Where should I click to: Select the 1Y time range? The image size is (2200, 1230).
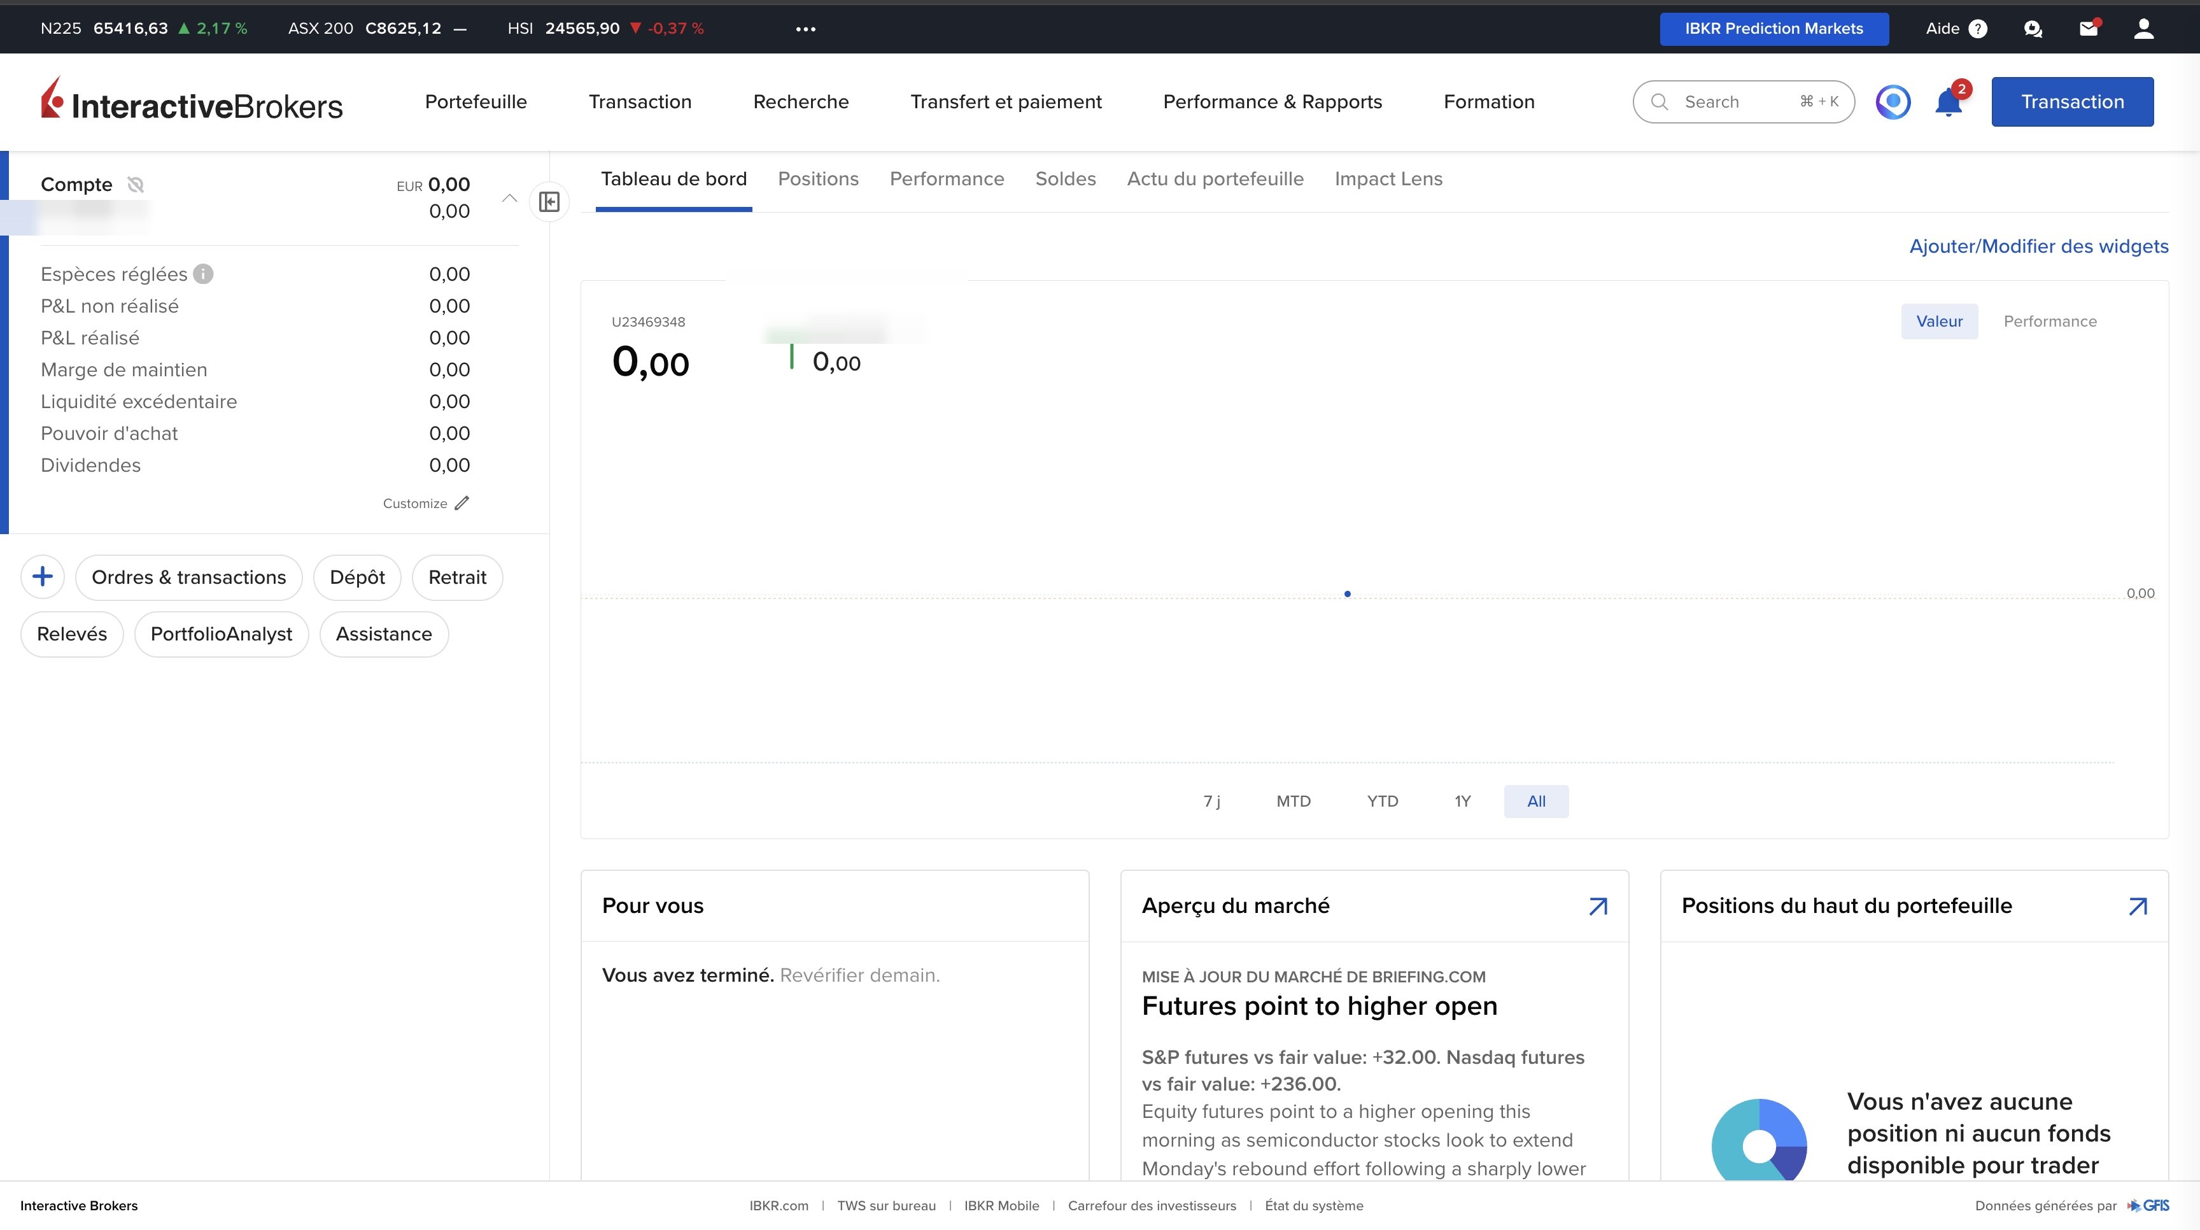(x=1463, y=801)
